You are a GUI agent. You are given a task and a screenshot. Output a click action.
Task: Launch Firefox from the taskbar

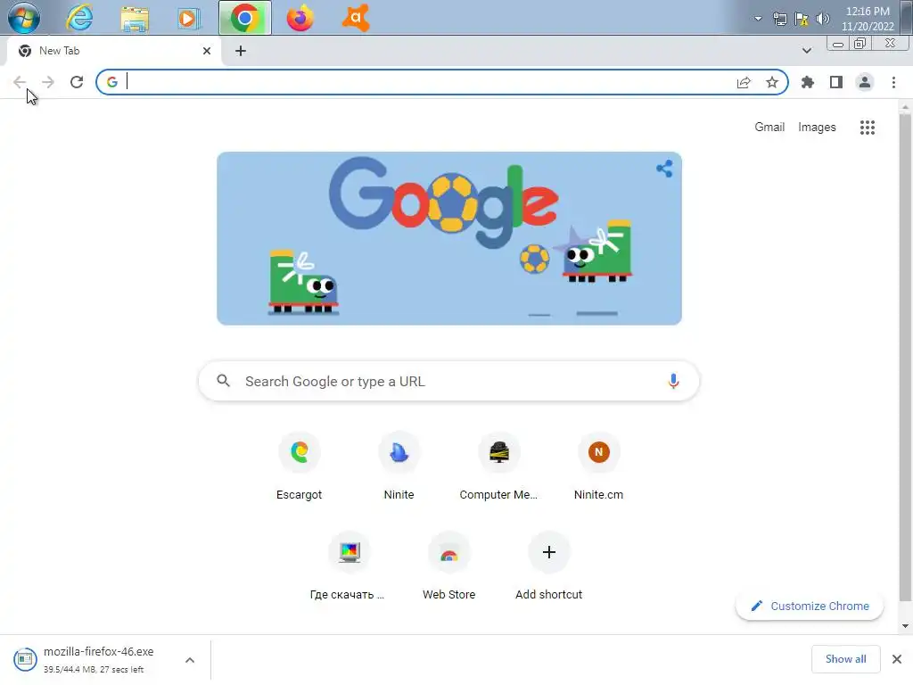tap(300, 18)
